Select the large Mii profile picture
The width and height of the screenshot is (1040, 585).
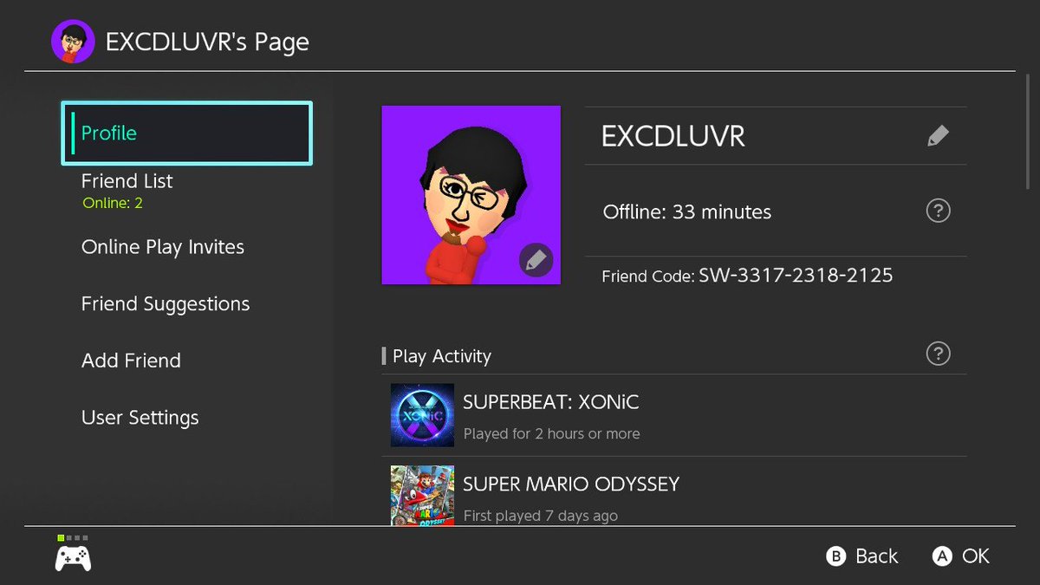tap(471, 195)
